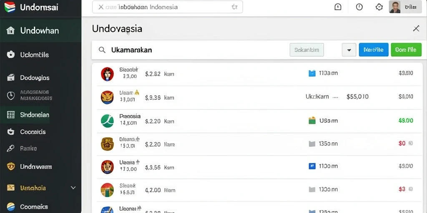Open the Undowhan home item
Image resolution: width=427 pixels, height=213 pixels.
(x=40, y=30)
